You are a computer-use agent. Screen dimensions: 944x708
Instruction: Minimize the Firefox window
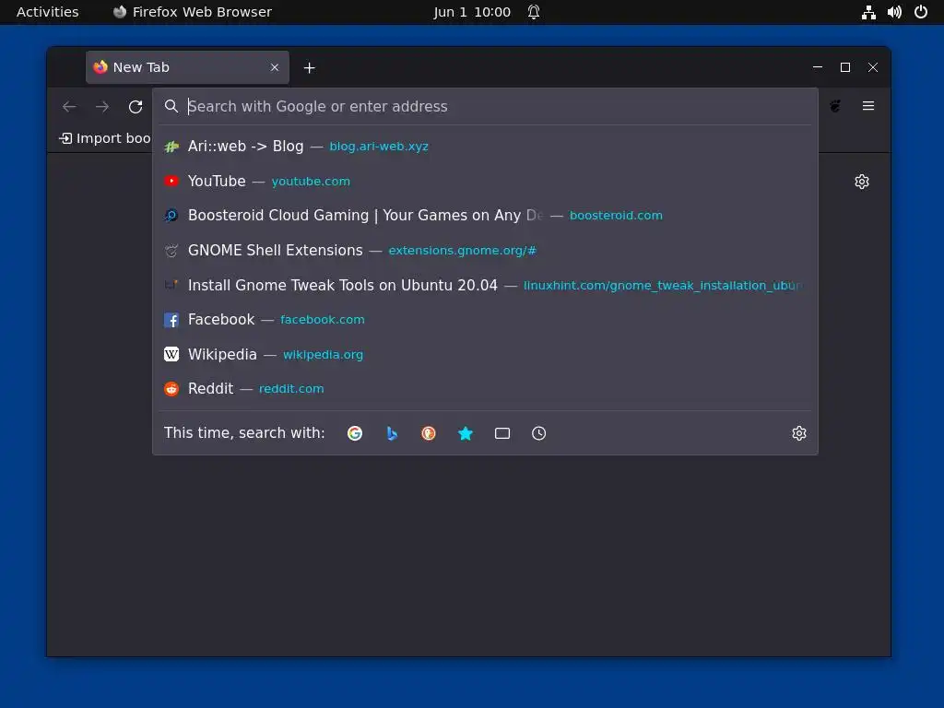(818, 67)
